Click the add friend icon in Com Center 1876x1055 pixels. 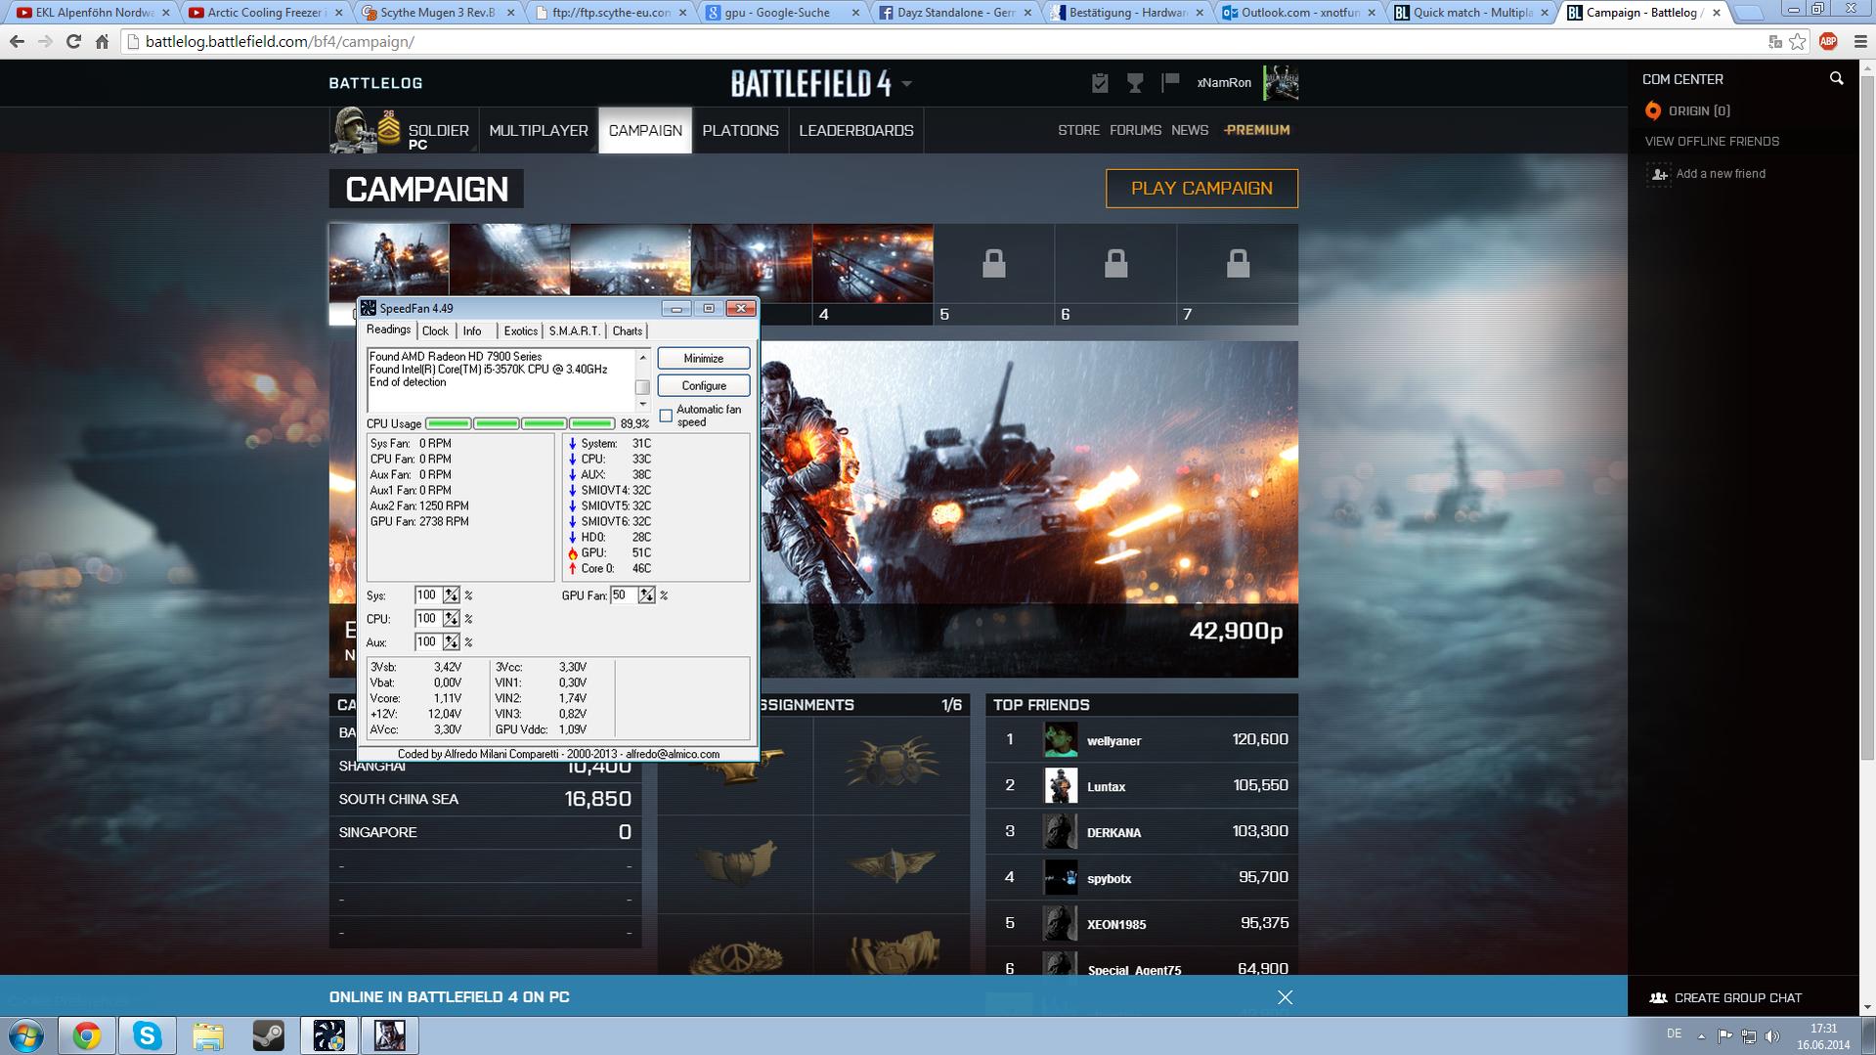coord(1659,174)
